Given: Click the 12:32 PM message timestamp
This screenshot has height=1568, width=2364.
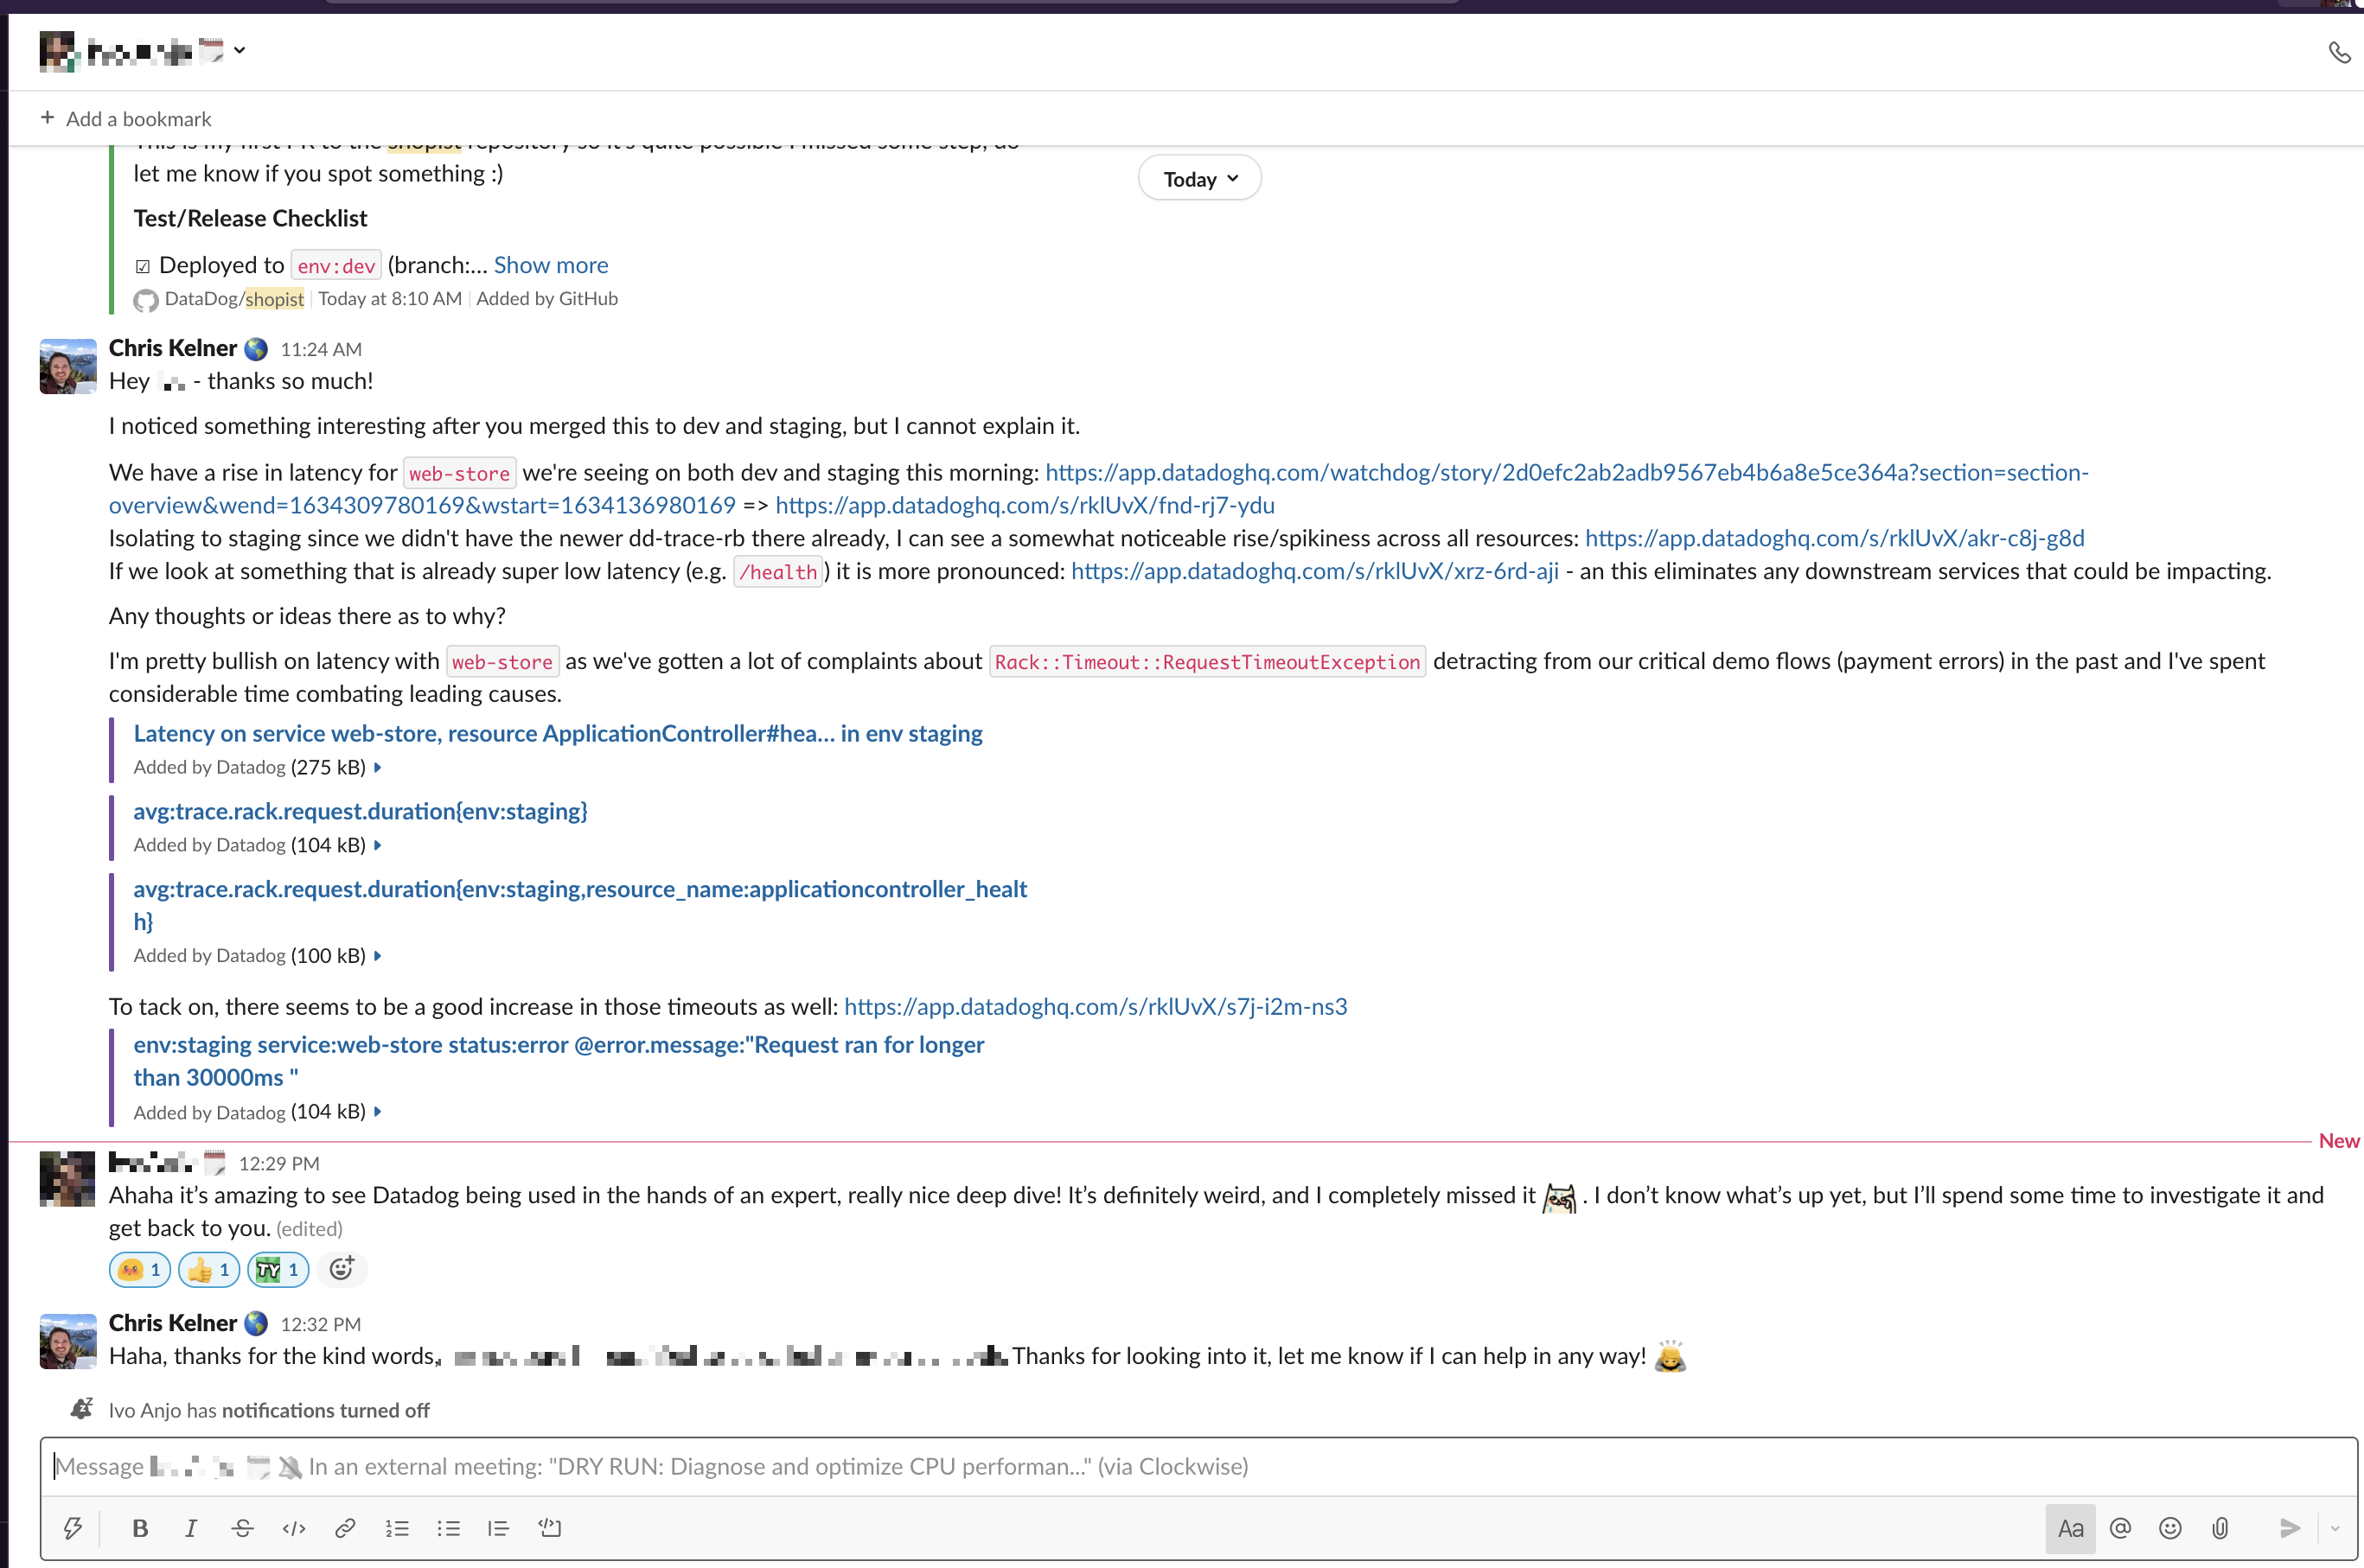Looking at the screenshot, I should [x=321, y=1324].
